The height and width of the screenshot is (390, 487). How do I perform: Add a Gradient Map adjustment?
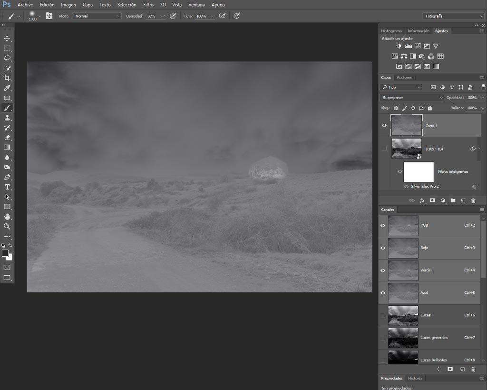pyautogui.click(x=436, y=66)
